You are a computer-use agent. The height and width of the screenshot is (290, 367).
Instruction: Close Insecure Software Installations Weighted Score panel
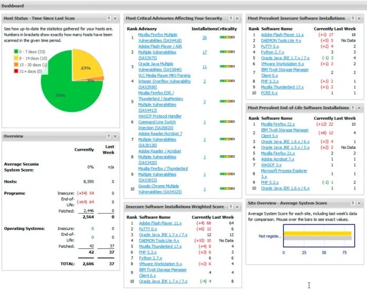coord(237,207)
